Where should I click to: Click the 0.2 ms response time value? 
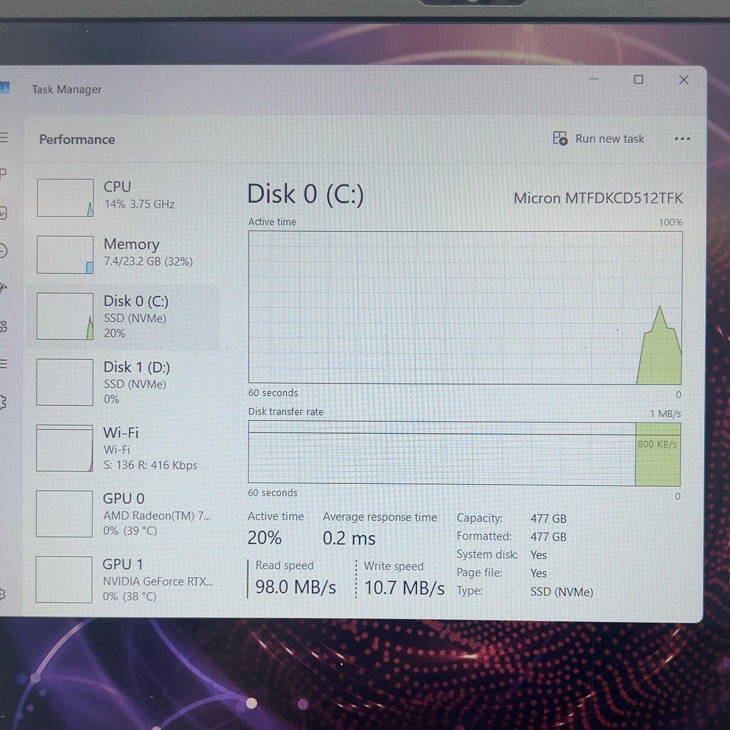(x=349, y=538)
